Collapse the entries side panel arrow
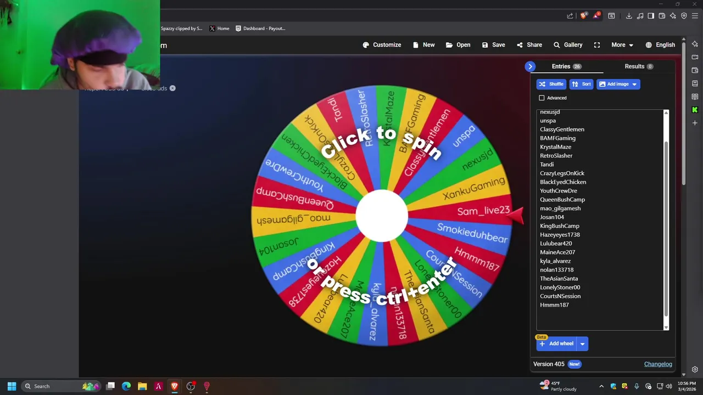The height and width of the screenshot is (395, 703). pyautogui.click(x=530, y=66)
